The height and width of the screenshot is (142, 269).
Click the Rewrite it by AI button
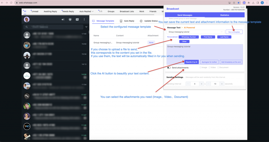[192, 62]
